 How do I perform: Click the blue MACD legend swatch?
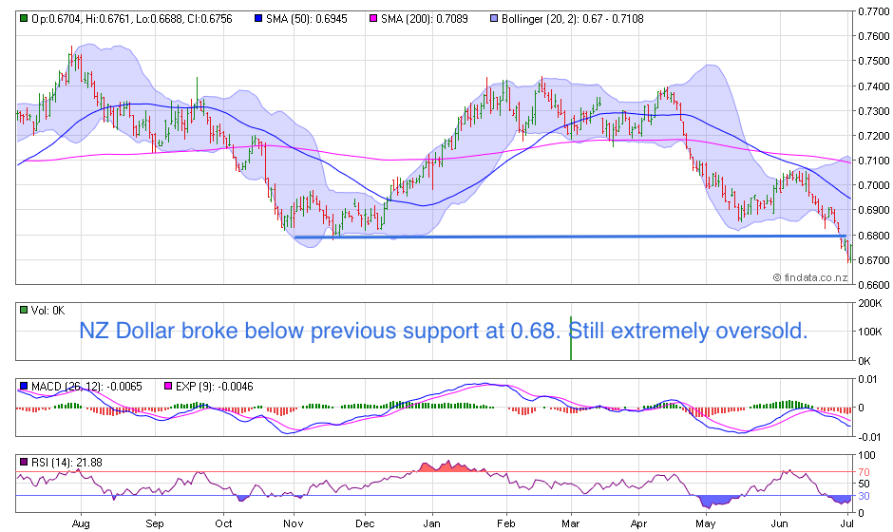point(24,387)
